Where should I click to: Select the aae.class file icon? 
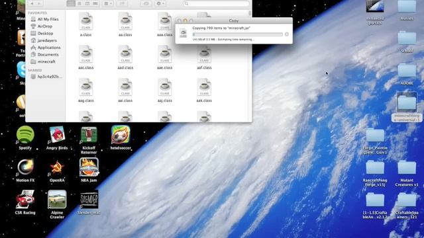click(x=165, y=54)
